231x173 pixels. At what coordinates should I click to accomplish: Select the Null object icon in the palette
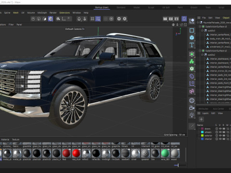coord(192,21)
